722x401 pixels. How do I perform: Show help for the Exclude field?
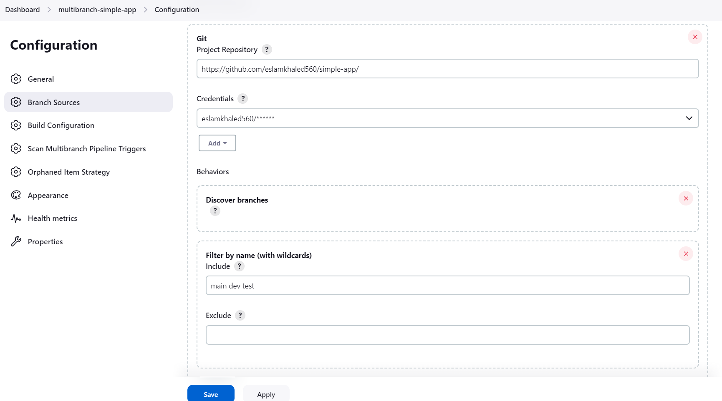coord(240,315)
